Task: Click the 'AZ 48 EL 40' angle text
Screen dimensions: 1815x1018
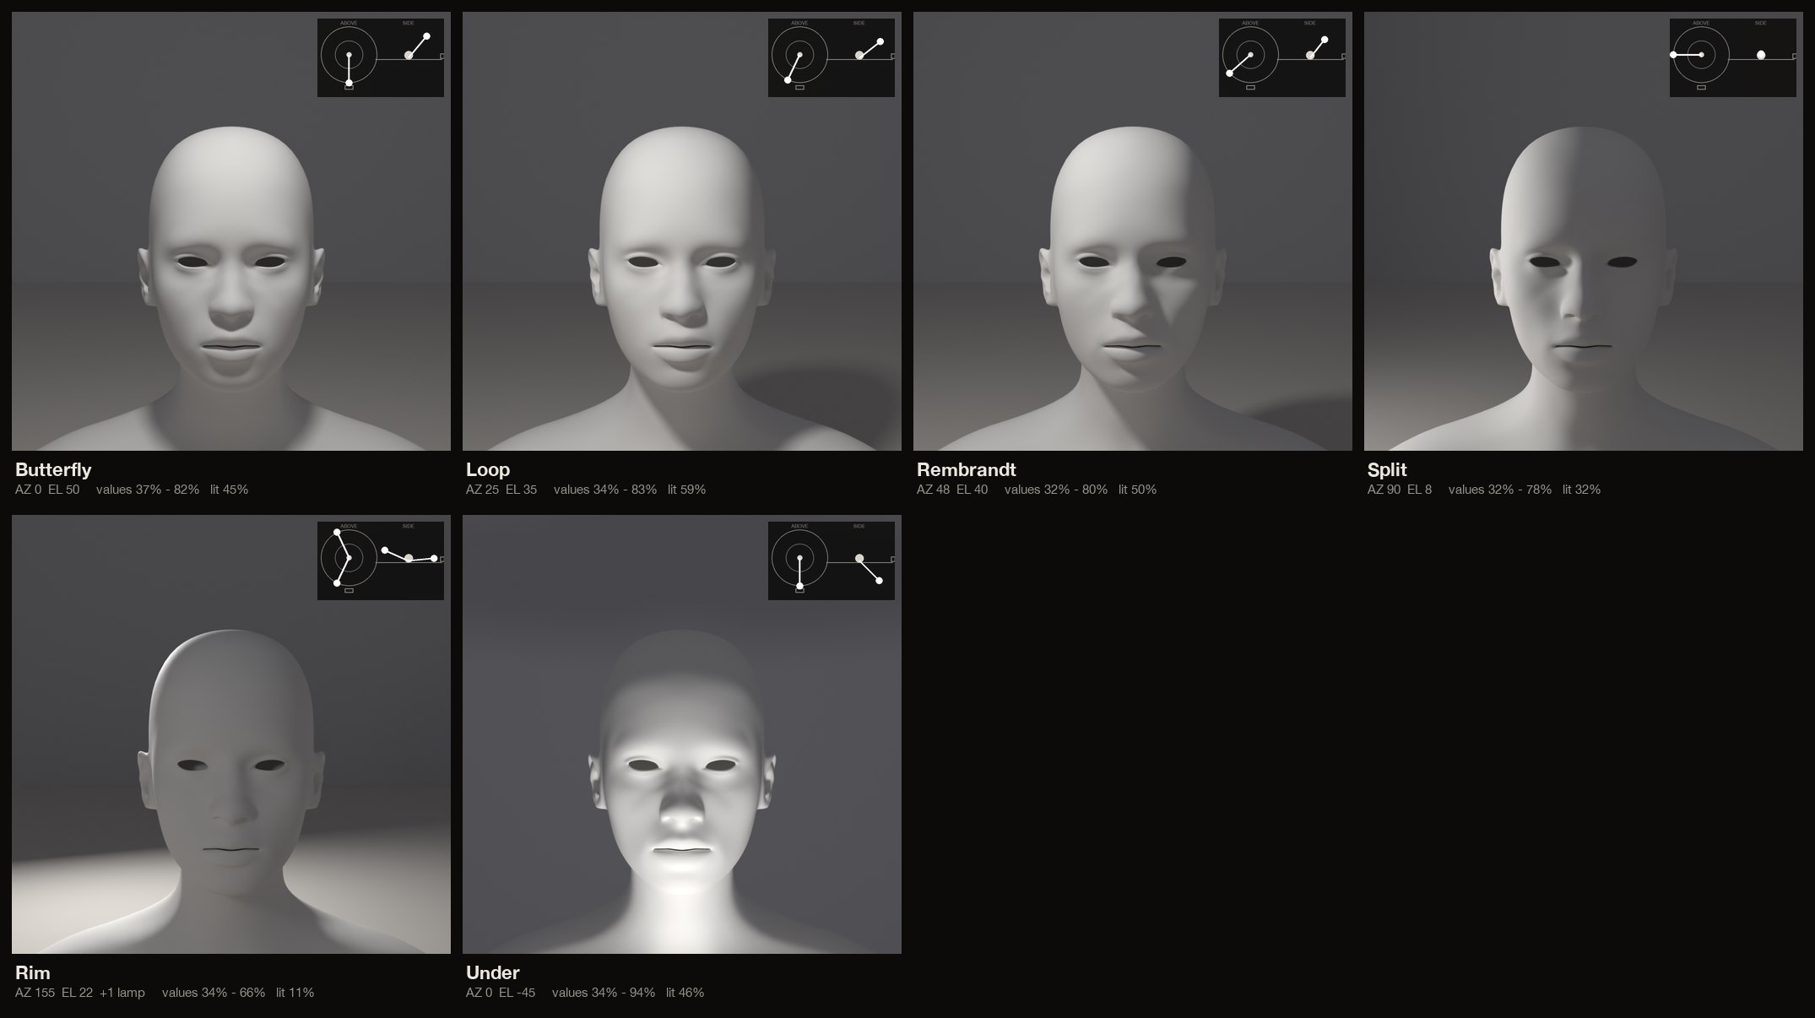Action: pos(952,490)
